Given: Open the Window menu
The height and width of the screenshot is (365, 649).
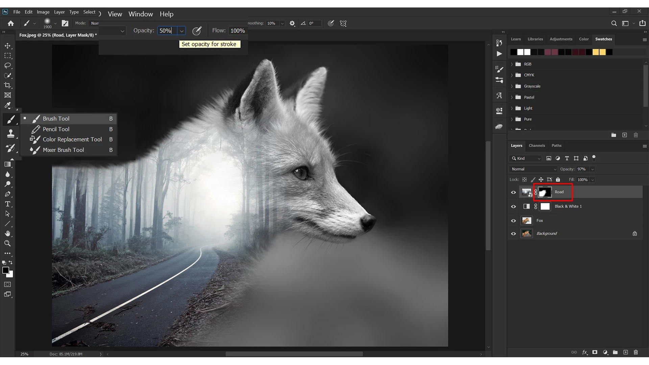Looking at the screenshot, I should [x=141, y=14].
